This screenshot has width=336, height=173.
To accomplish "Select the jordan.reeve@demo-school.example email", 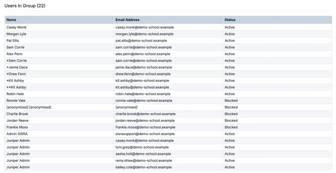I will [145, 121].
